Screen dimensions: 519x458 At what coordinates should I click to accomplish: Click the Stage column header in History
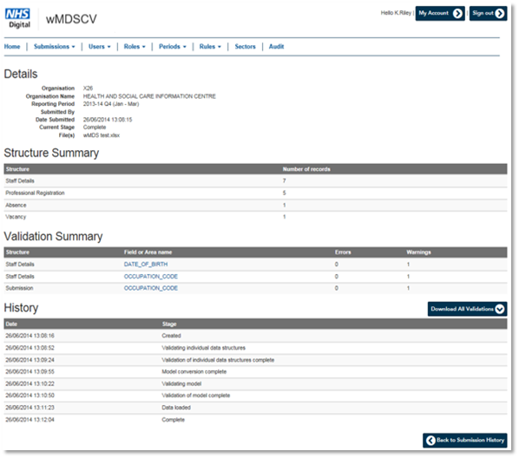point(169,324)
